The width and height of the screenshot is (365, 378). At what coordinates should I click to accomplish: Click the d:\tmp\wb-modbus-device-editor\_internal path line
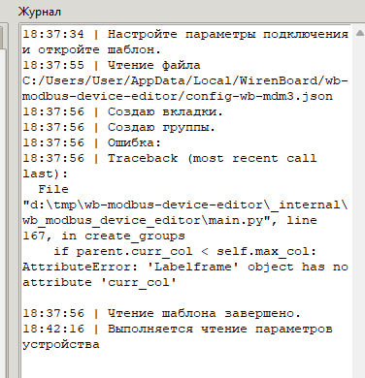tap(185, 205)
